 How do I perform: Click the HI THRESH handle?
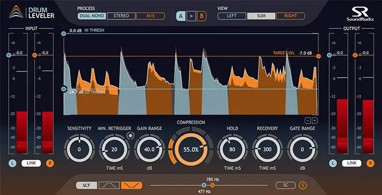(x=63, y=33)
